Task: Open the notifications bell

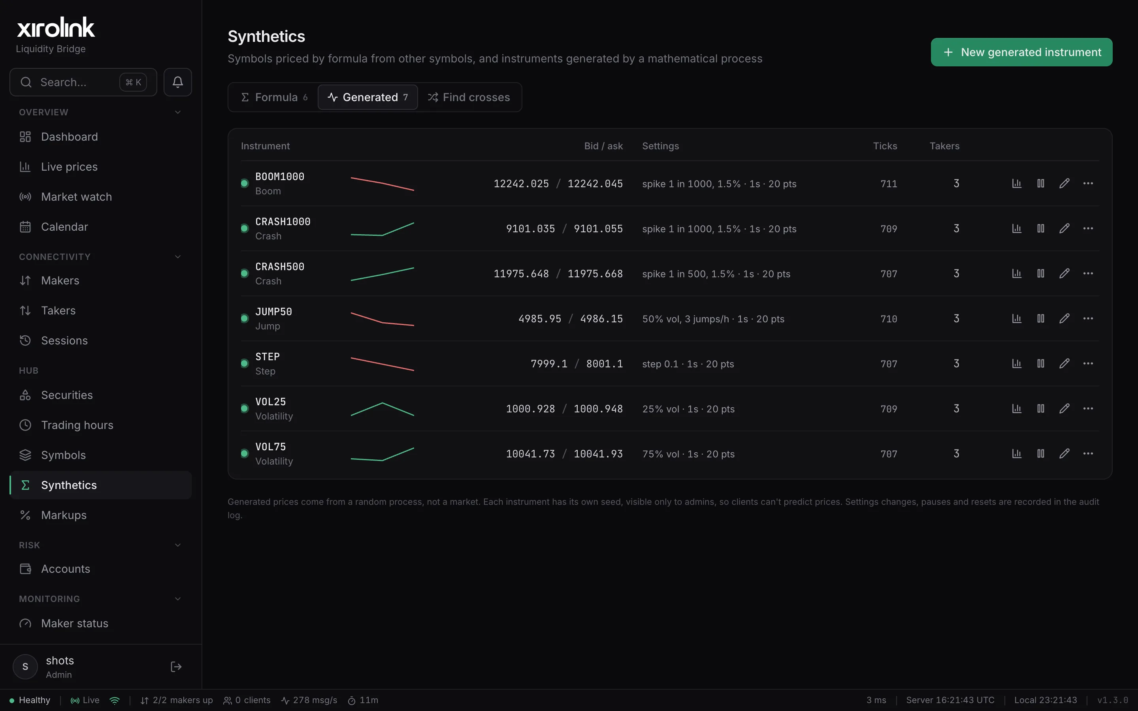Action: 177,82
